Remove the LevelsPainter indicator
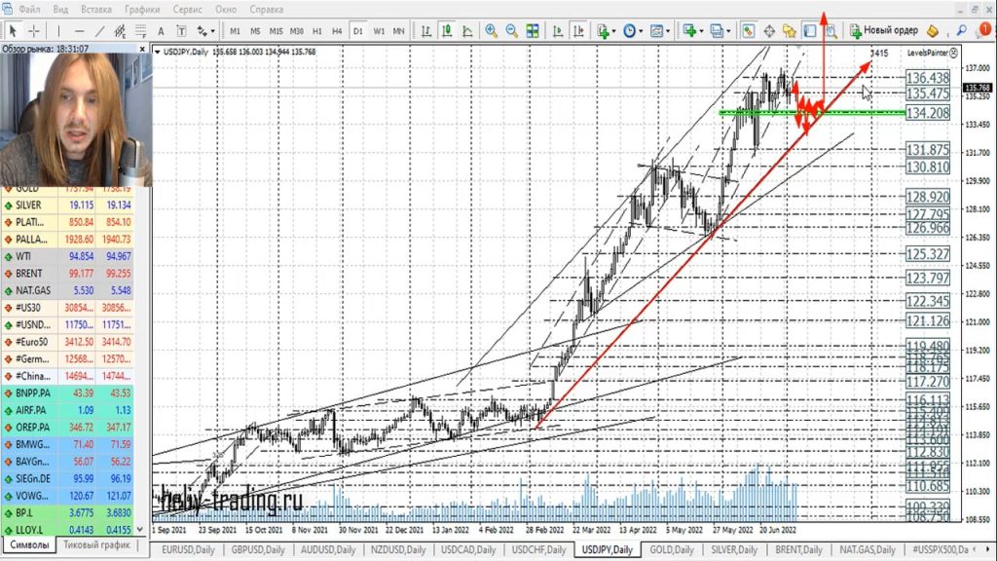The height and width of the screenshot is (561, 997). coord(953,54)
